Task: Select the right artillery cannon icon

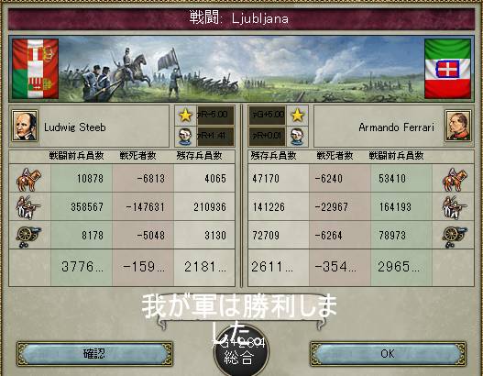Action: pyautogui.click(x=455, y=237)
